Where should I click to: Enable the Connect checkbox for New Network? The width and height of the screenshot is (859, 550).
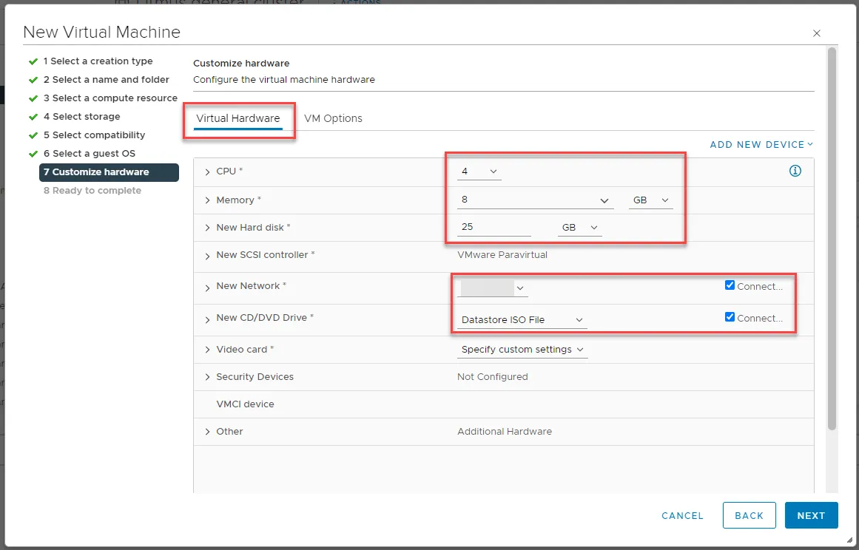730,285
